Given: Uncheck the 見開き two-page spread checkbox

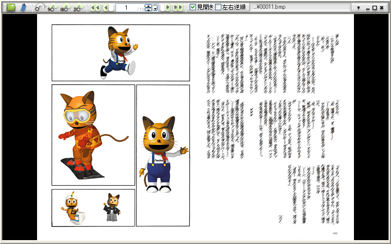Looking at the screenshot, I should point(193,7).
